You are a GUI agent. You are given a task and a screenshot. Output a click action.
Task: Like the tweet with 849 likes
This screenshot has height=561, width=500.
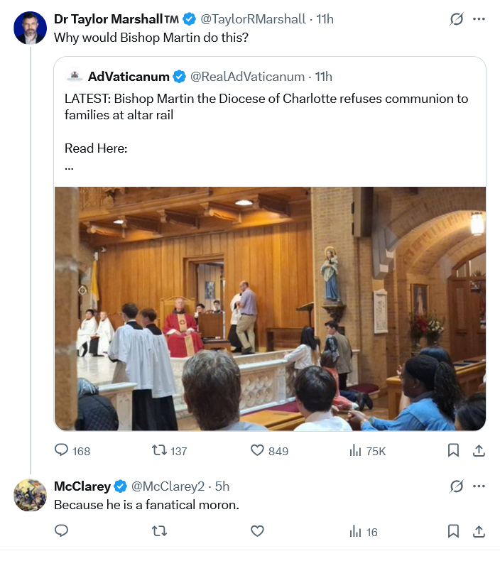[x=258, y=450]
